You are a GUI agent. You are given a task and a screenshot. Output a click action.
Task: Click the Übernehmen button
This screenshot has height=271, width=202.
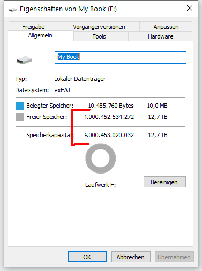(174, 257)
